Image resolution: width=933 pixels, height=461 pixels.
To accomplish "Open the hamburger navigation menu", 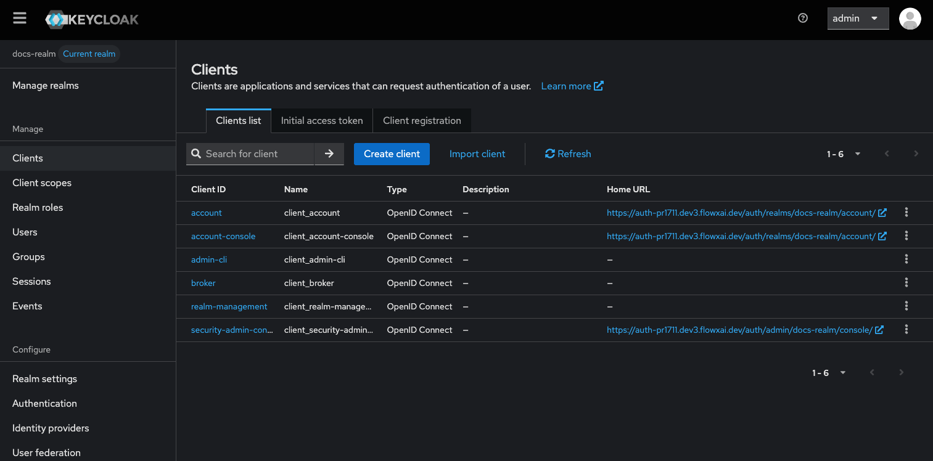I will pos(20,18).
